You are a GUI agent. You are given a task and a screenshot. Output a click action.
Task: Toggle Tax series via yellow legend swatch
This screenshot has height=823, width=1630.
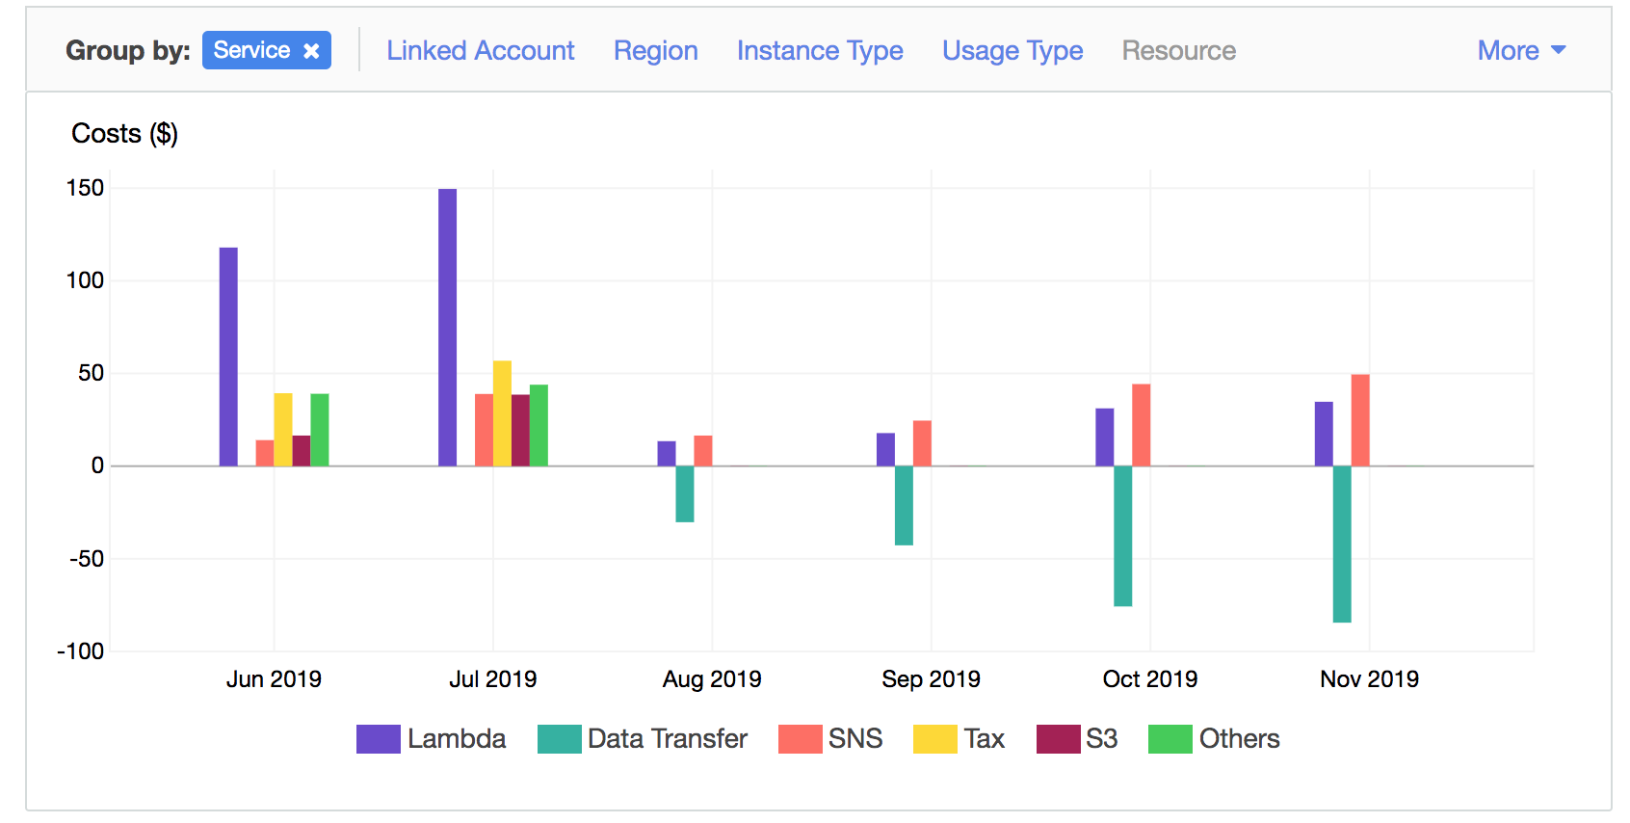tap(934, 739)
